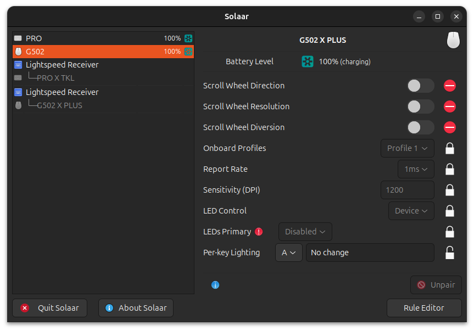This screenshot has width=474, height=331.
Task: Open the Onboard Profiles dropdown
Action: coord(408,148)
